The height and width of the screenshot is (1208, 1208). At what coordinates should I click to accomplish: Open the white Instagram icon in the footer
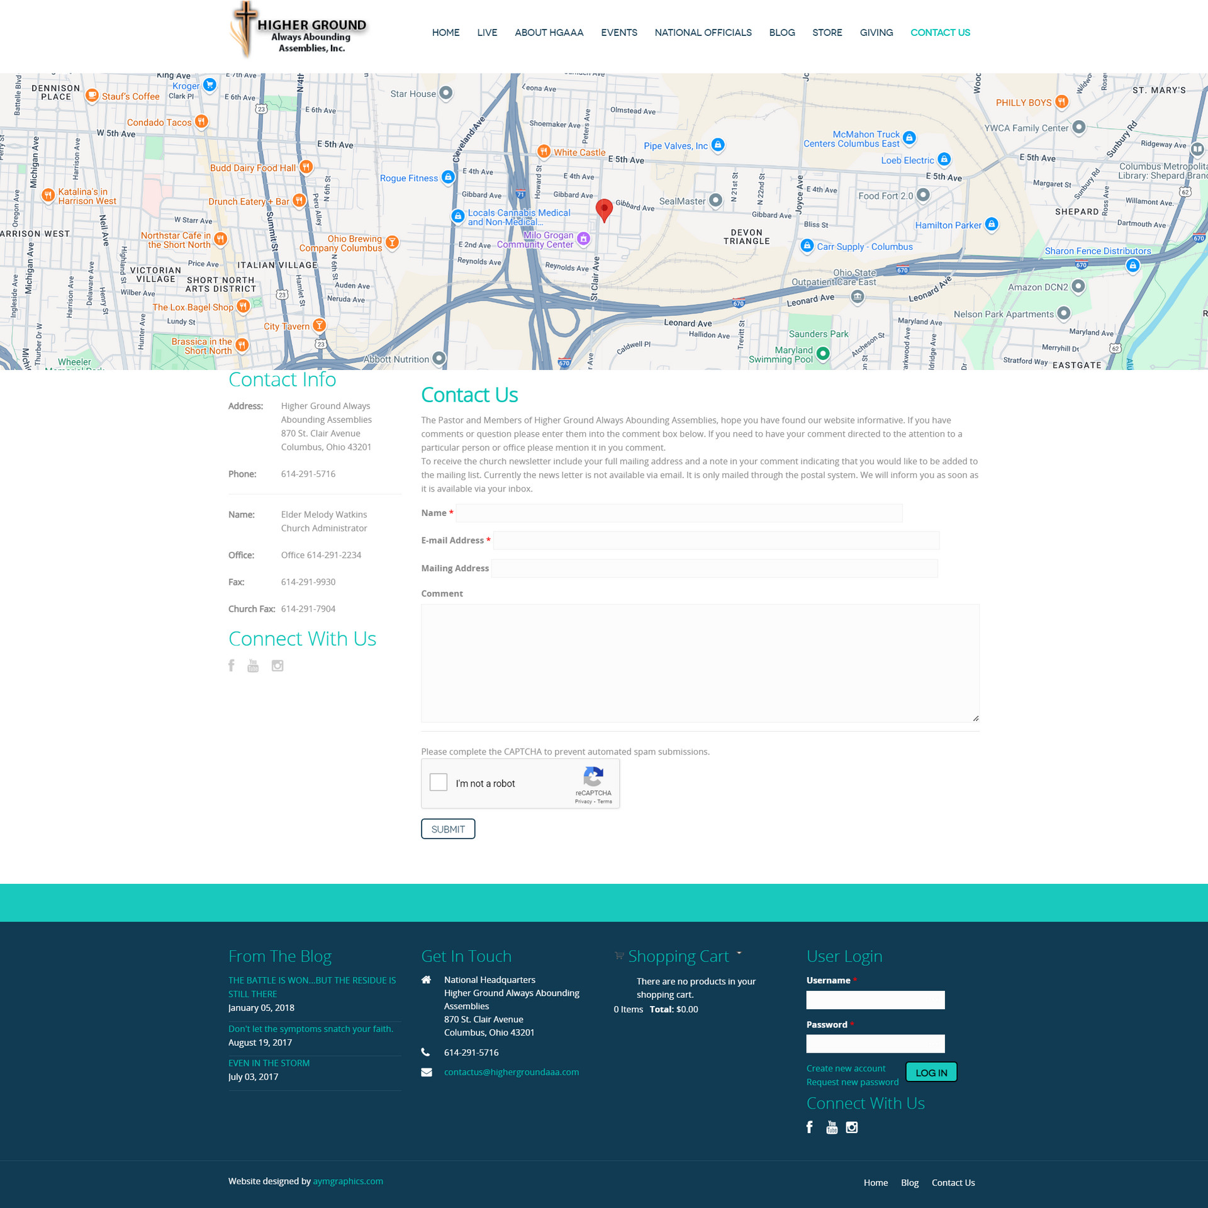coord(852,1127)
